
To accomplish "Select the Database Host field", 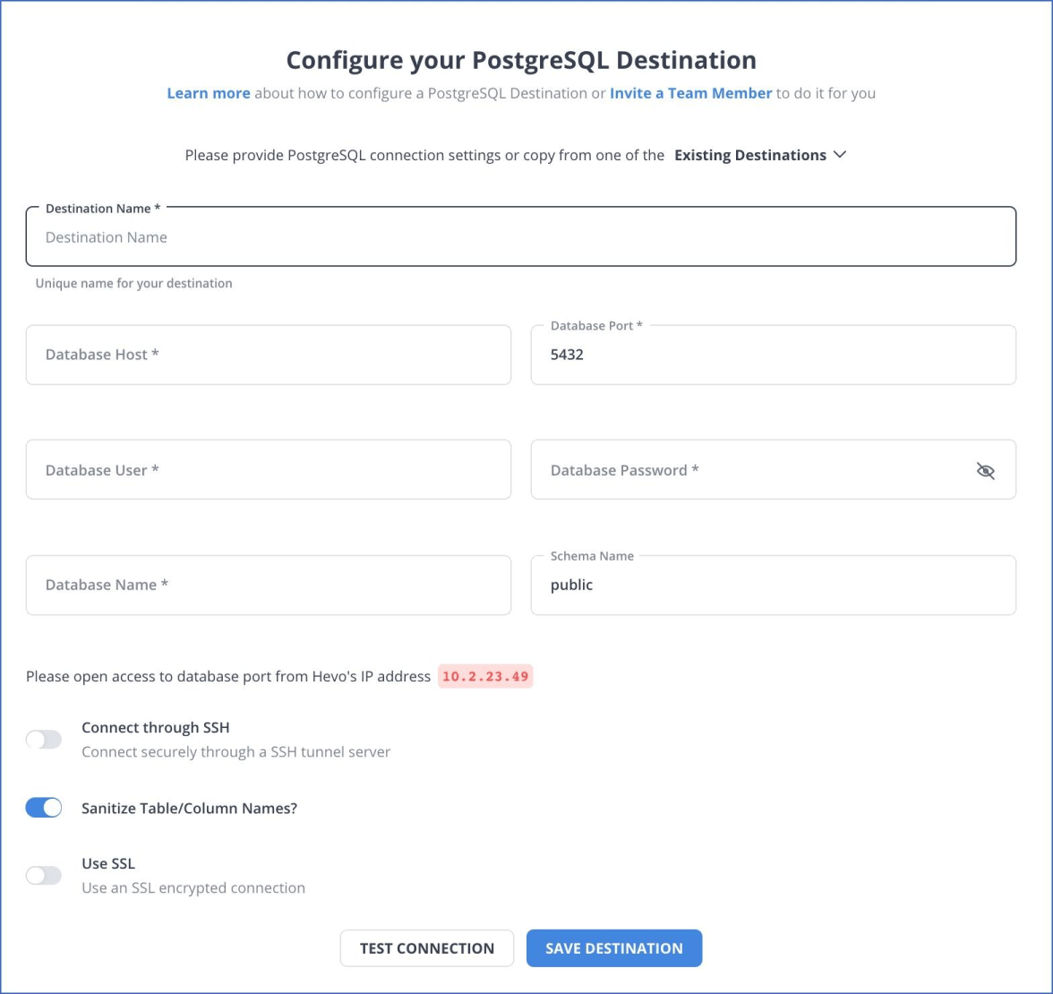I will 269,355.
